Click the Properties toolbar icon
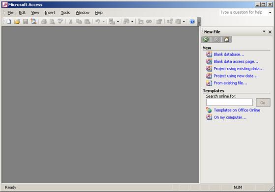 (159, 22)
